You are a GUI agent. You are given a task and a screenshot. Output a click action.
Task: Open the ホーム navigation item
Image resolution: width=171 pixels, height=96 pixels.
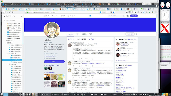coord(46,16)
